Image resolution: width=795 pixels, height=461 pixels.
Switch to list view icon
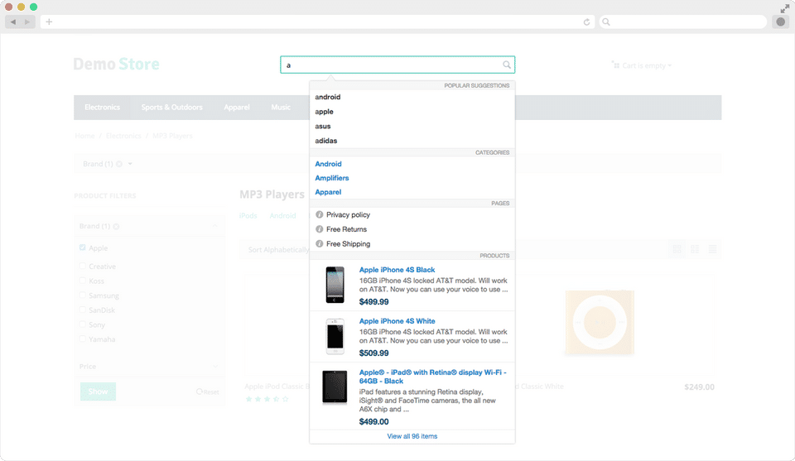pos(713,249)
